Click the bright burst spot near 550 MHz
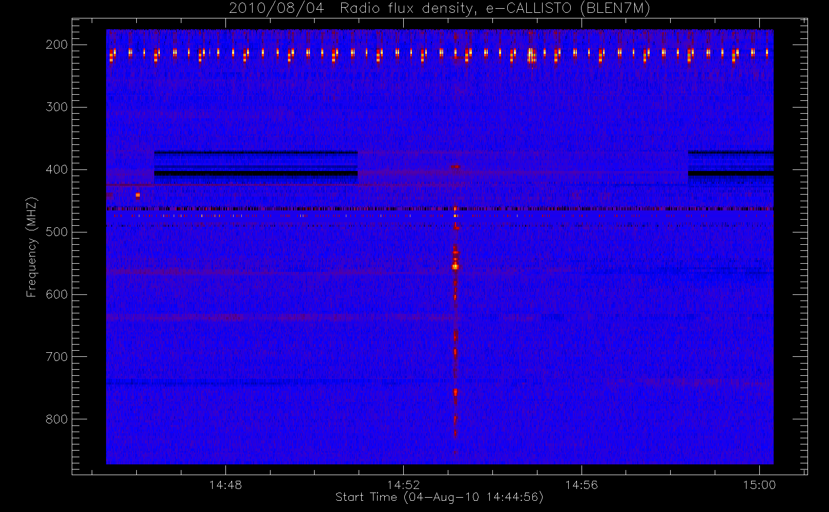829x512 pixels. coord(455,266)
